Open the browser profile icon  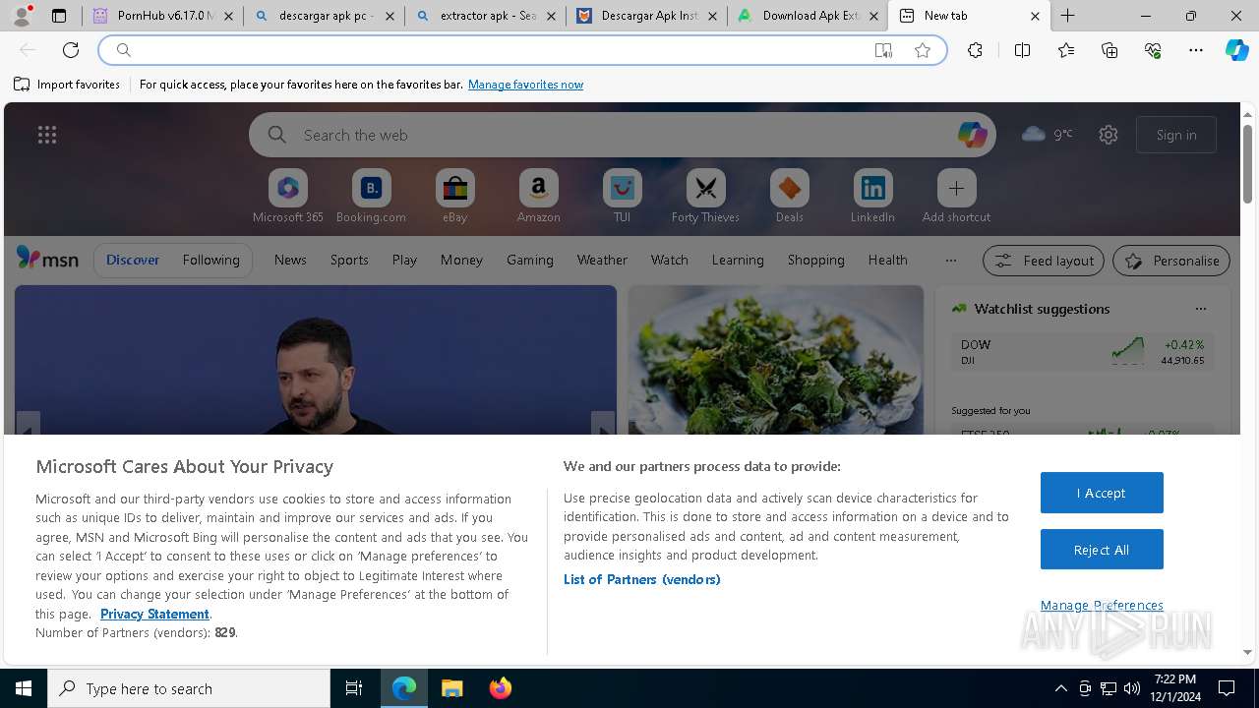(x=22, y=16)
